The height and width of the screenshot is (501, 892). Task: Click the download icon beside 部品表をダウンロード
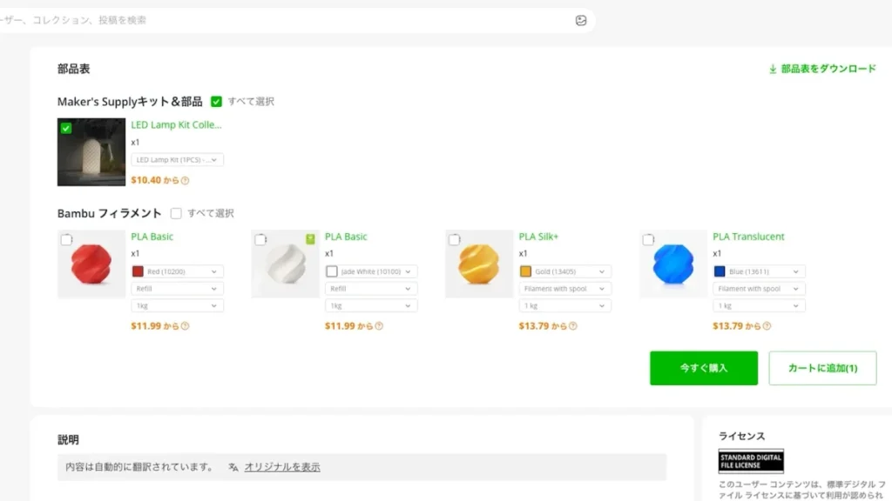click(773, 69)
